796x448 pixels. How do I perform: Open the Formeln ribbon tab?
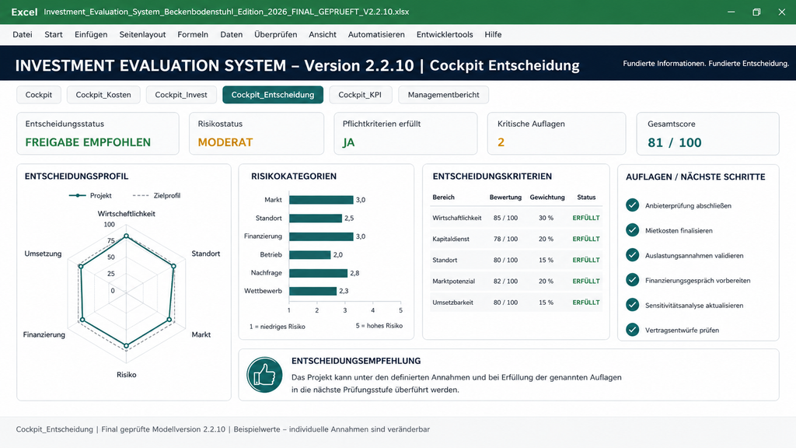pos(193,34)
